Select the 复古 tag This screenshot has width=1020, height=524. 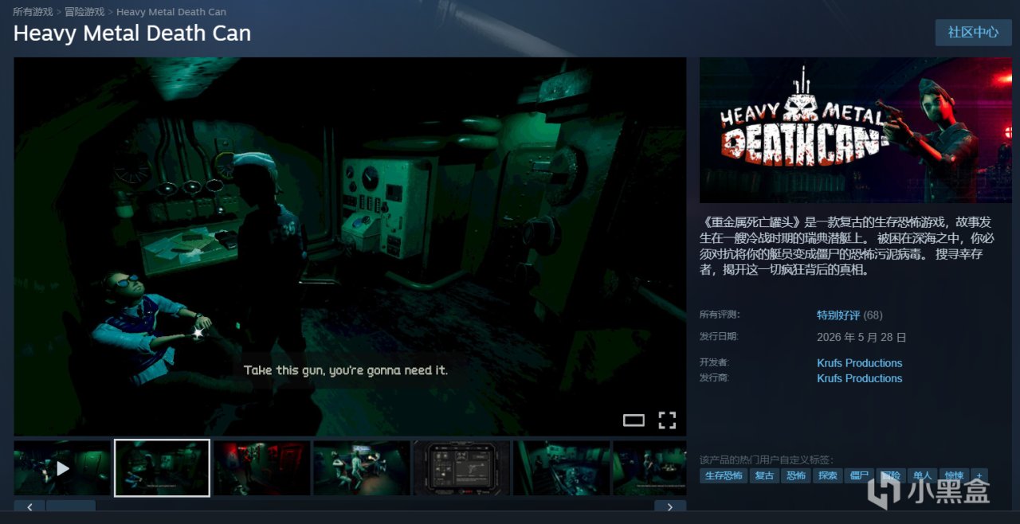click(764, 475)
